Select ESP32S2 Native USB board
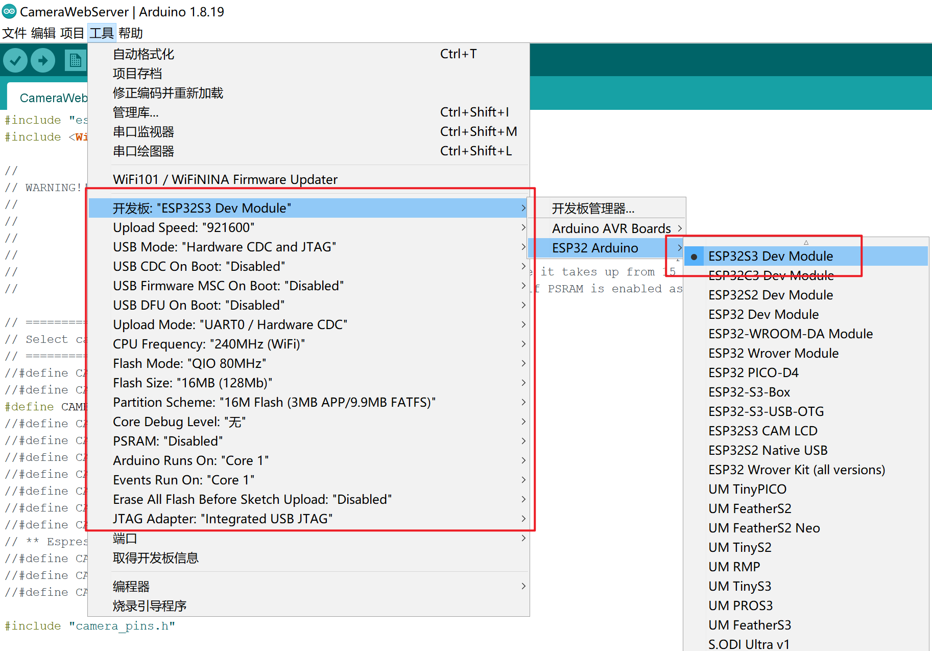Viewport: 932px width, 651px height. [x=806, y=450]
